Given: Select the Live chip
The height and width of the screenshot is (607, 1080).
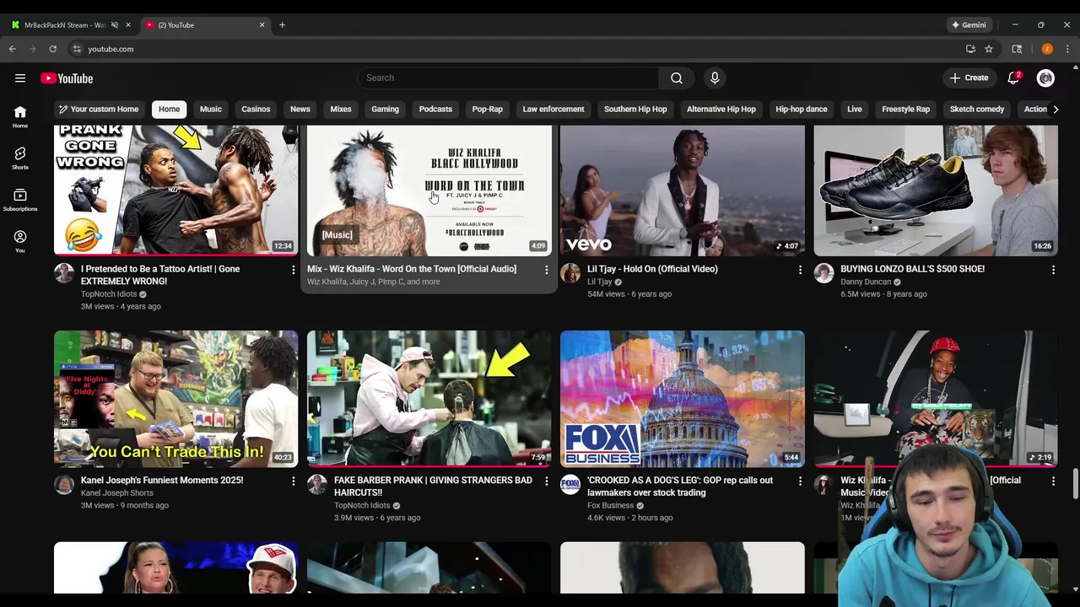Looking at the screenshot, I should tap(855, 109).
